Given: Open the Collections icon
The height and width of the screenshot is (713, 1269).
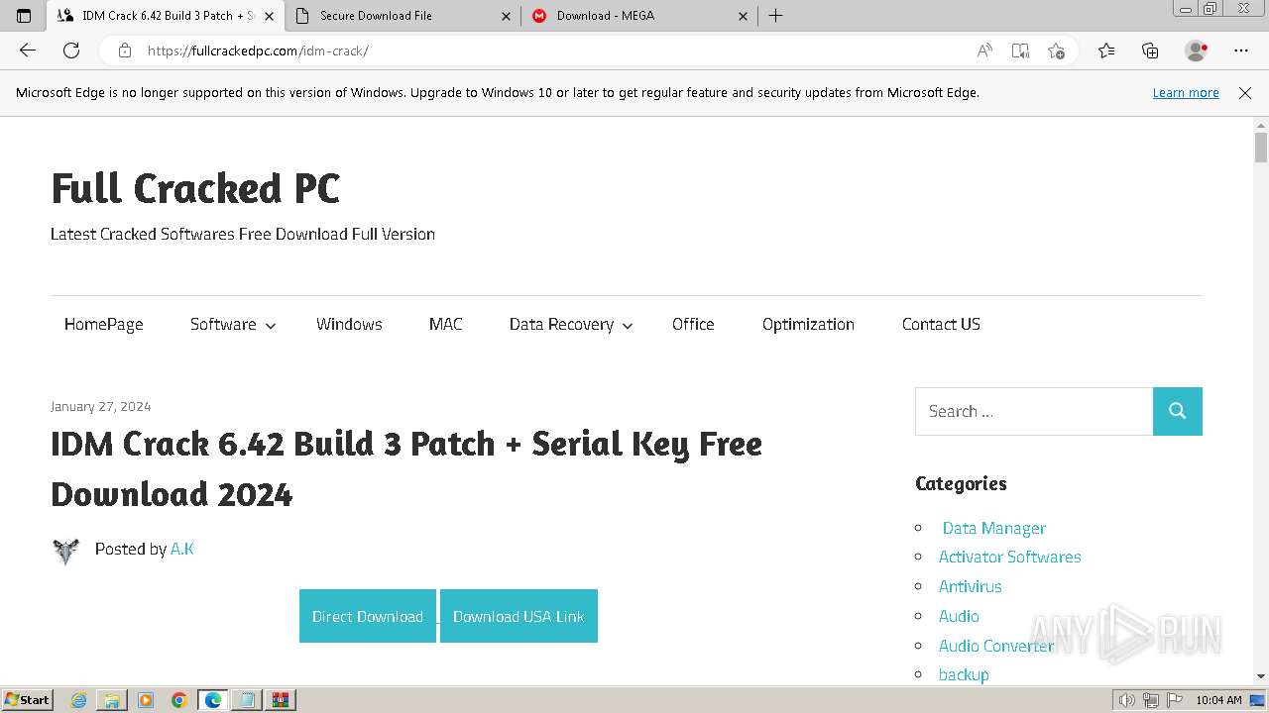Looking at the screenshot, I should click(1150, 51).
